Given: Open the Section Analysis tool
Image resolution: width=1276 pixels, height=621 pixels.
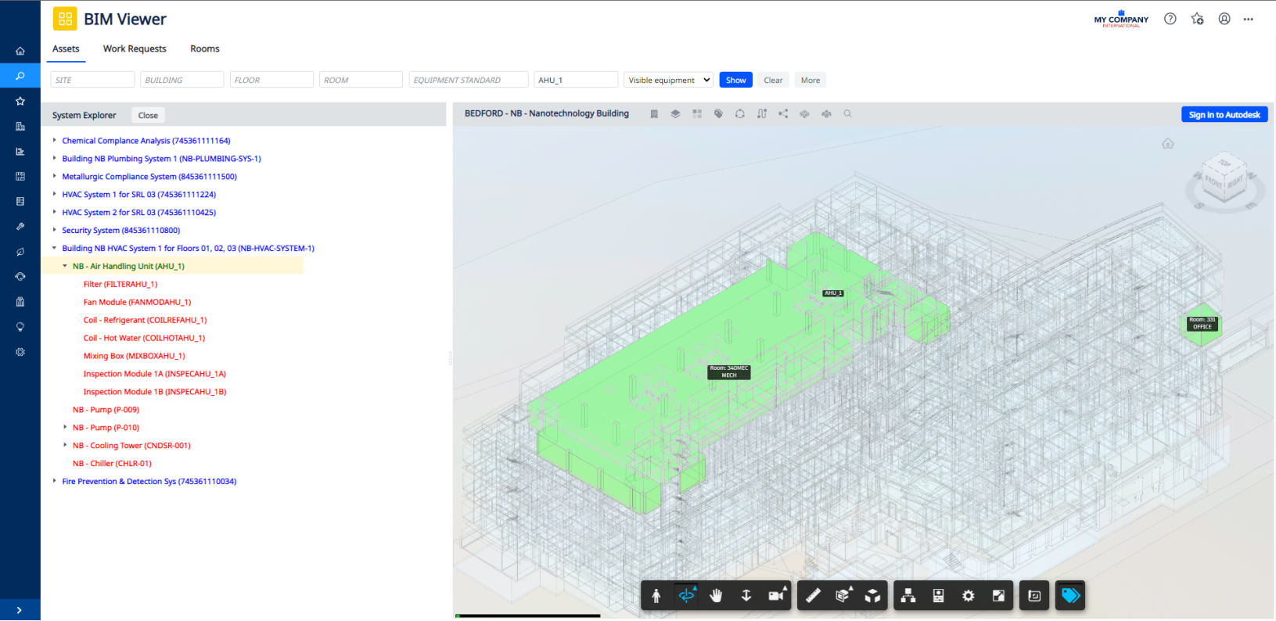Looking at the screenshot, I should tap(843, 596).
